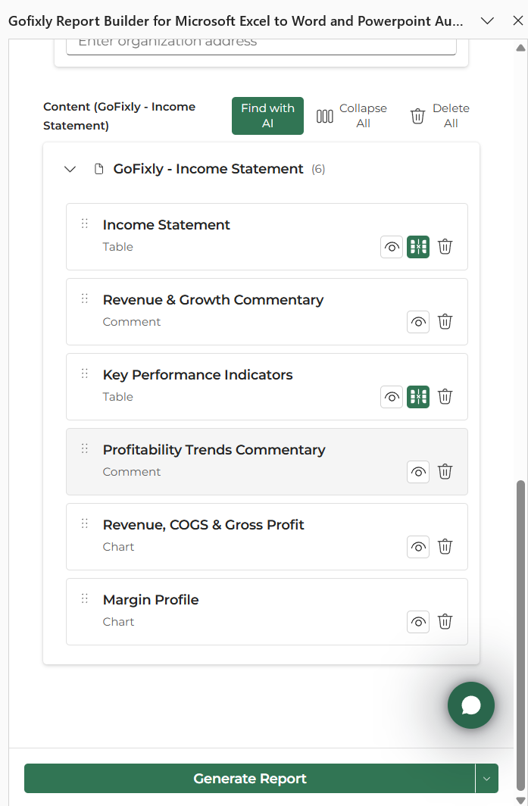This screenshot has height=806, width=528.
Task: Open table settings icon for Income Statement
Action: pos(418,247)
